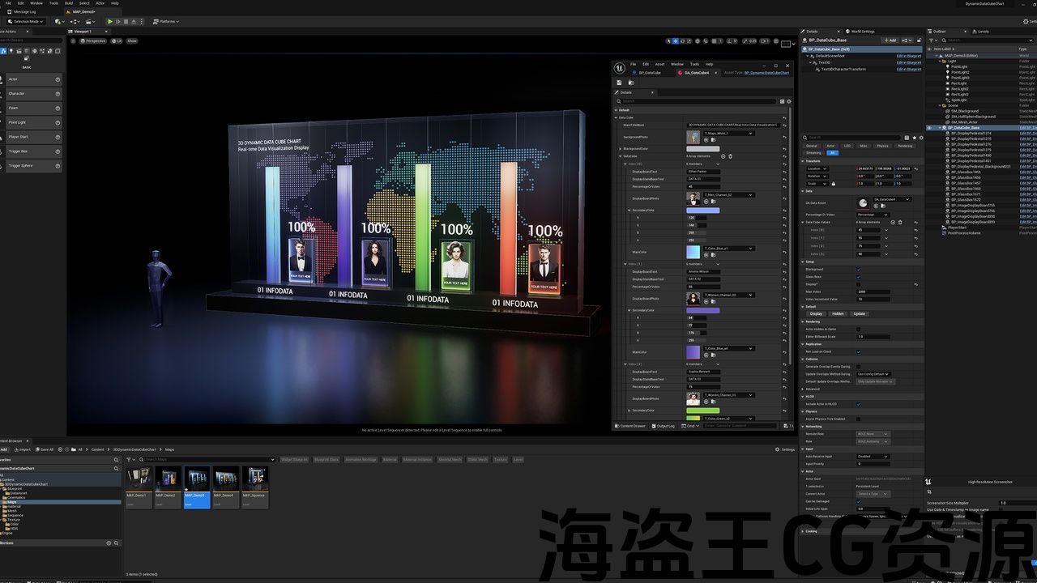Click save icon in DA_DataCube4 asset editor
The height and width of the screenshot is (583, 1037).
(x=619, y=83)
